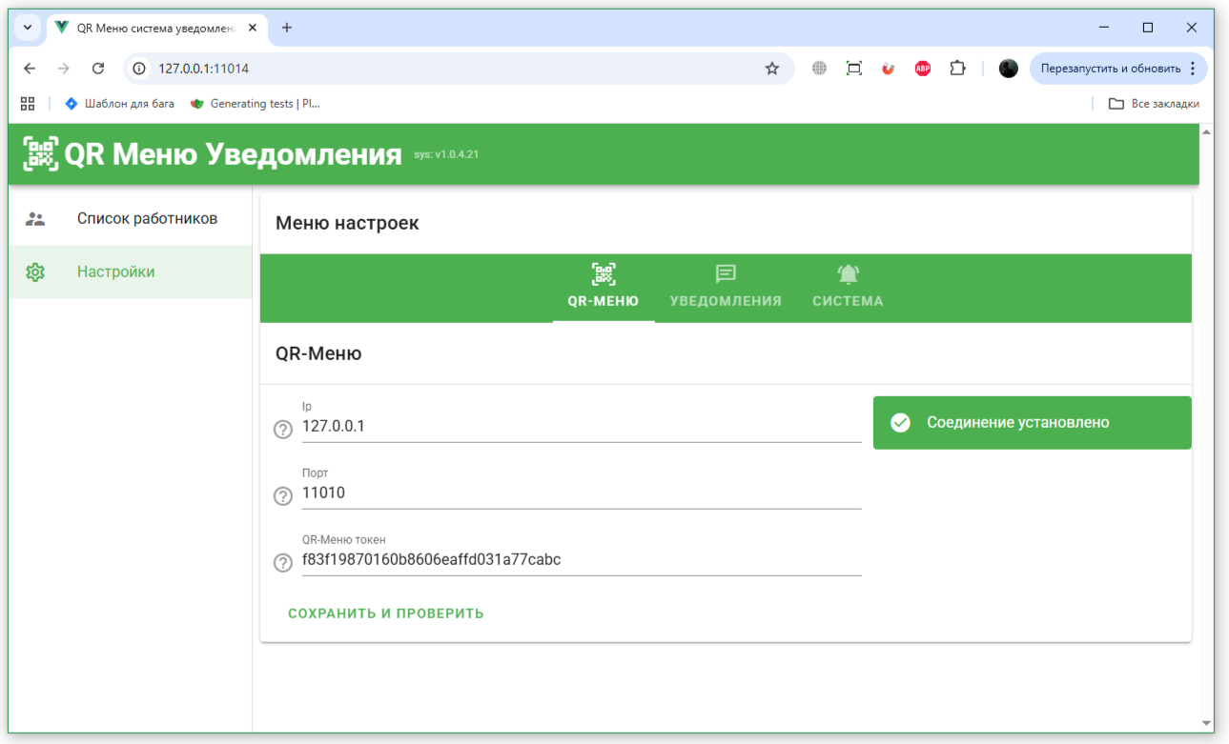This screenshot has height=744, width=1229.
Task: Click Перезапустить и обновить browser button
Action: pyautogui.click(x=1110, y=69)
